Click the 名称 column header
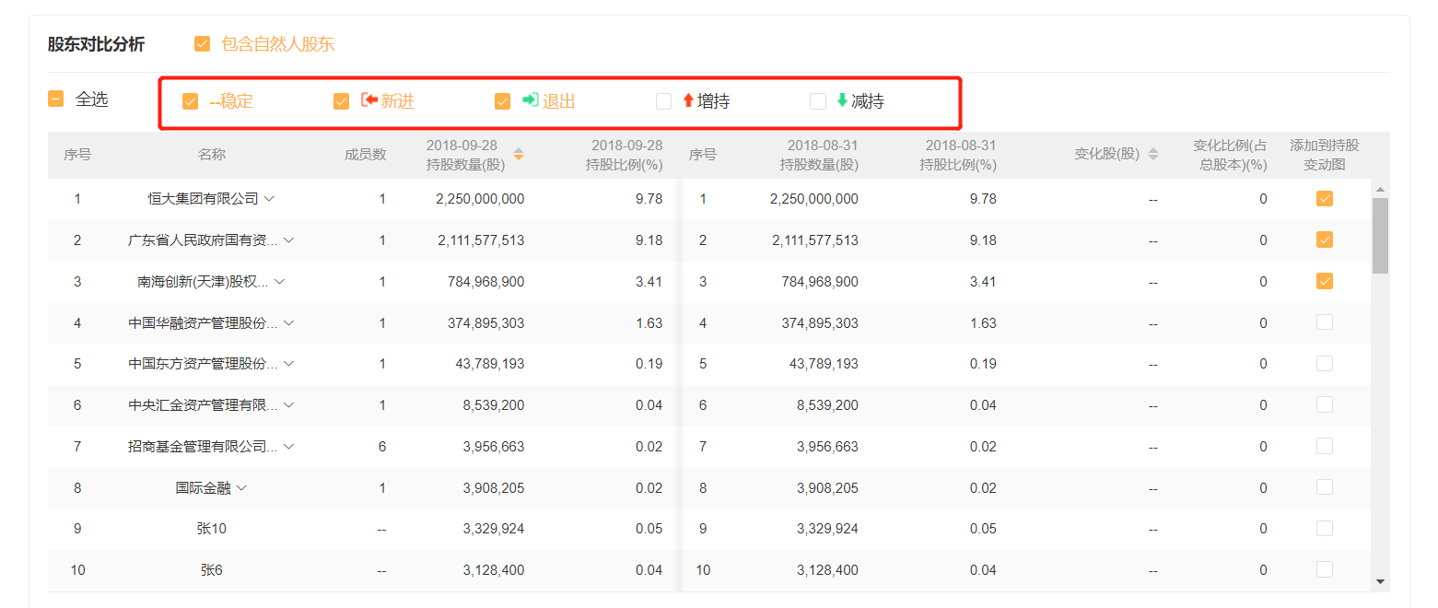 212,155
